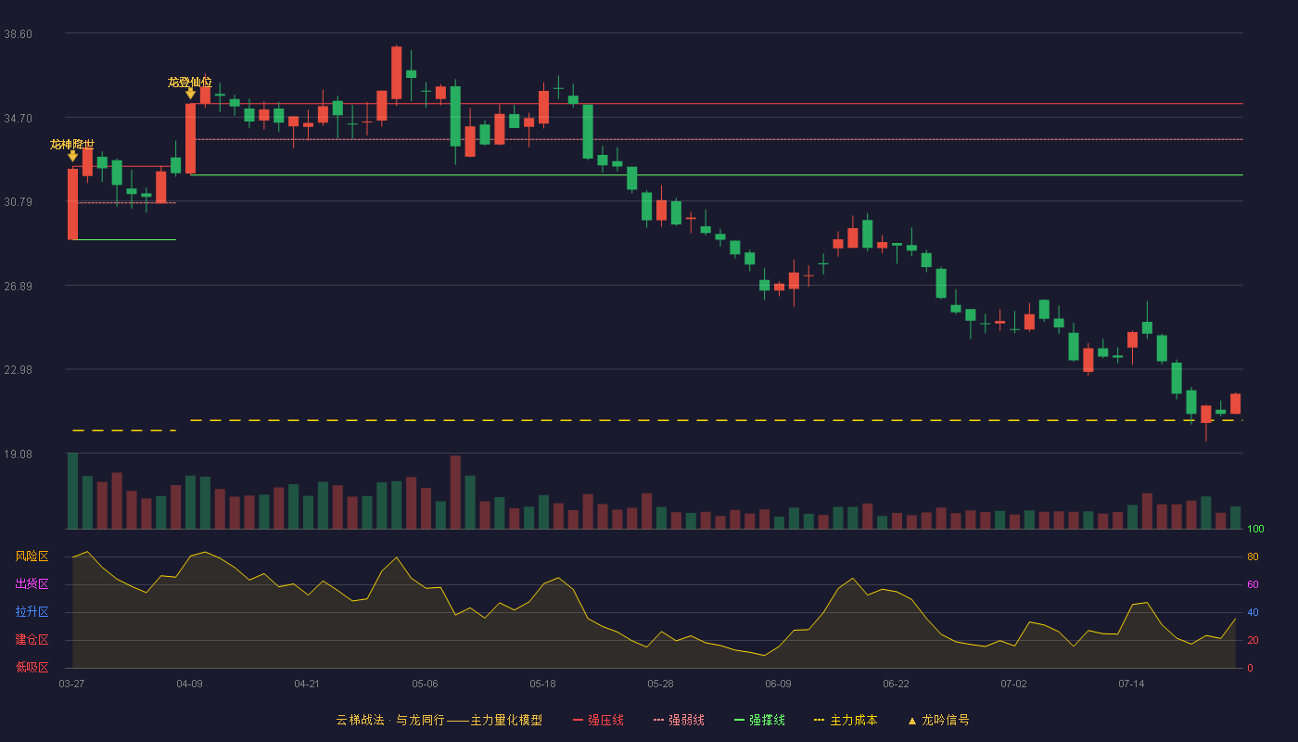Click the 05-06 date tick label
This screenshot has width=1298, height=742.
click(x=425, y=684)
